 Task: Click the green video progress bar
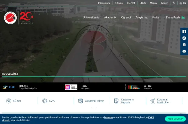click(x=94, y=77)
